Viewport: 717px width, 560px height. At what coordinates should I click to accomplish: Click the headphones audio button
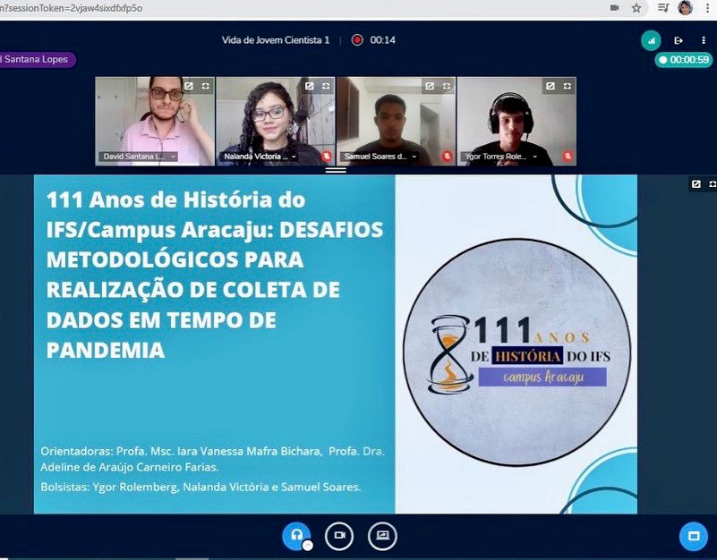(296, 535)
